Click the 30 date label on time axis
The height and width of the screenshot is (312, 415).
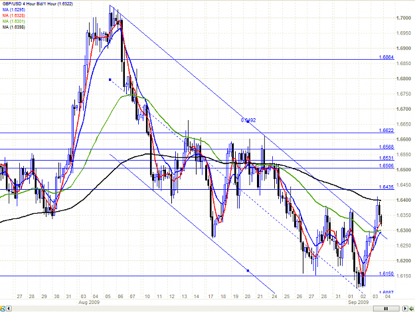click(56, 296)
